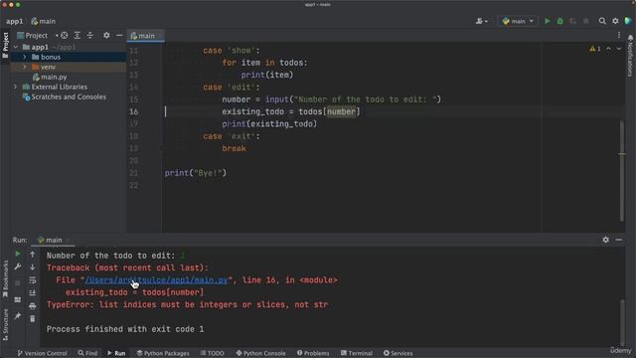Open the main run configuration dropdown
The width and height of the screenshot is (636, 358).
(518, 21)
